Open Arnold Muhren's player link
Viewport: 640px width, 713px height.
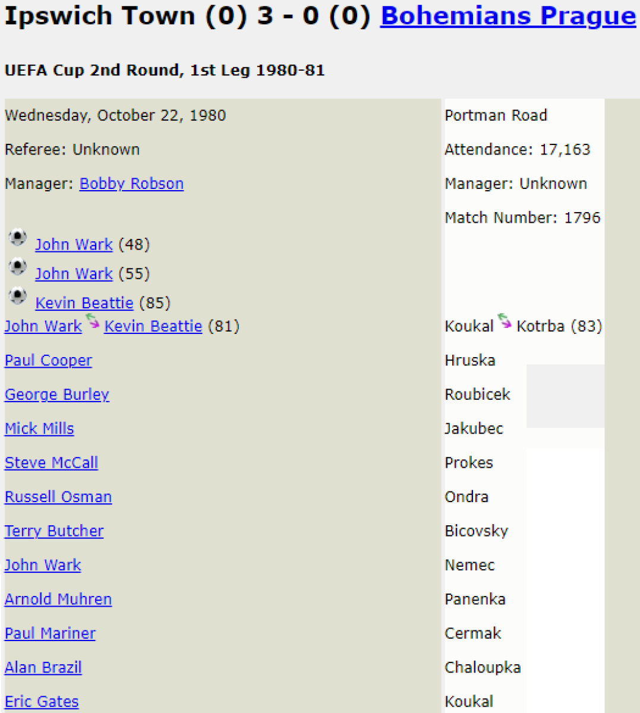coord(58,600)
